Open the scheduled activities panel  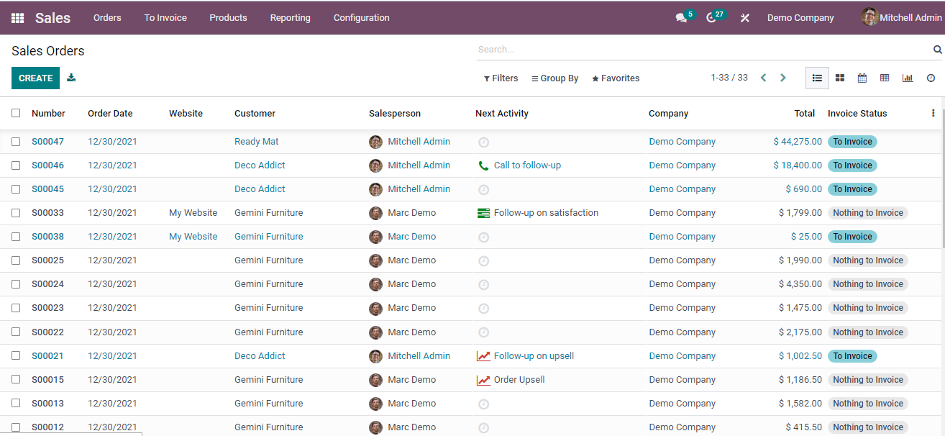[713, 17]
